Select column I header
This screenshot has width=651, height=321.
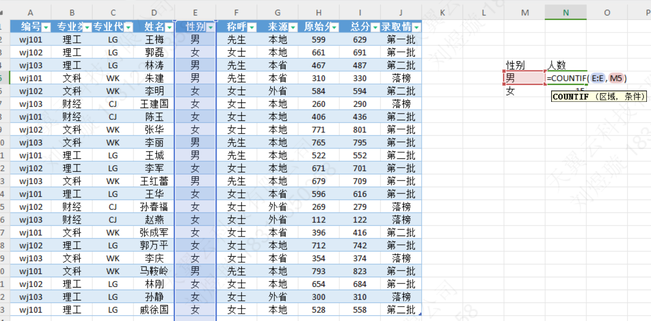[x=360, y=12]
